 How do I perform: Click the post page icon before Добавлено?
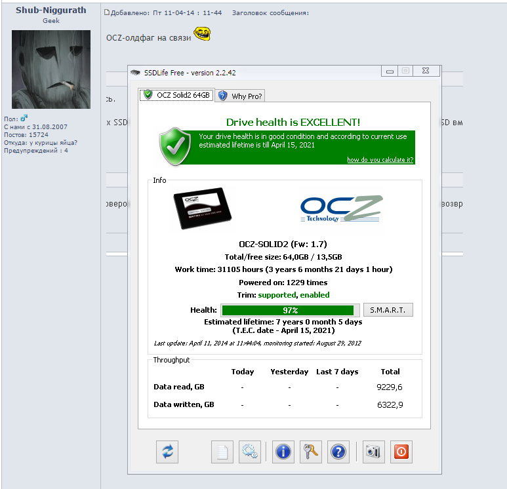(107, 12)
